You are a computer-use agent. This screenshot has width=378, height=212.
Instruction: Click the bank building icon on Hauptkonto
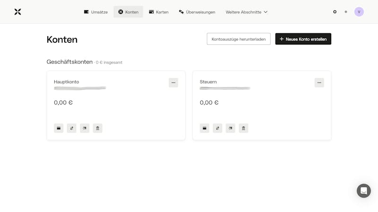(x=98, y=128)
